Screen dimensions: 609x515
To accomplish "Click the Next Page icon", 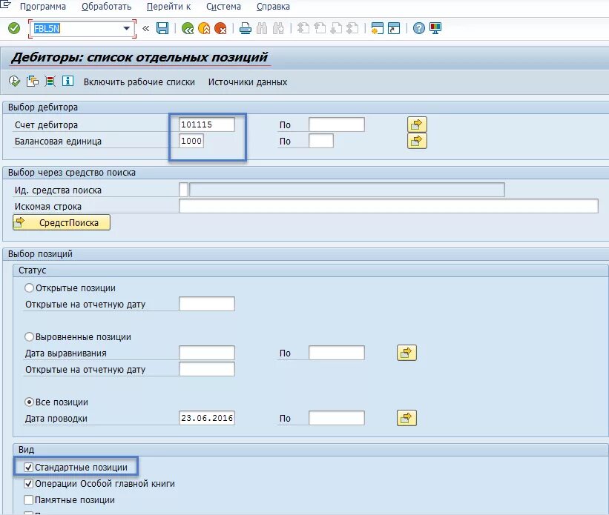I will pos(336,28).
